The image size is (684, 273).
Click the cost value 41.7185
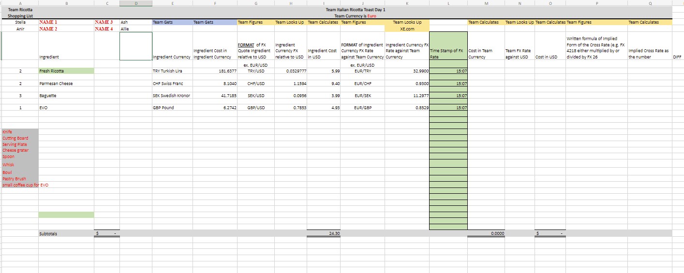click(215, 96)
